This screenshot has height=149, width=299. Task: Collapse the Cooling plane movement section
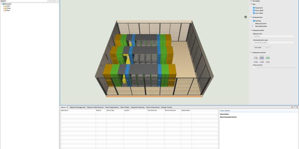[251, 52]
